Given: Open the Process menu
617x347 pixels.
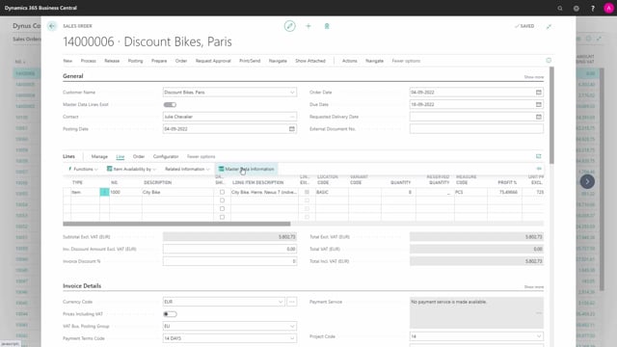Looking at the screenshot, I should tap(88, 61).
